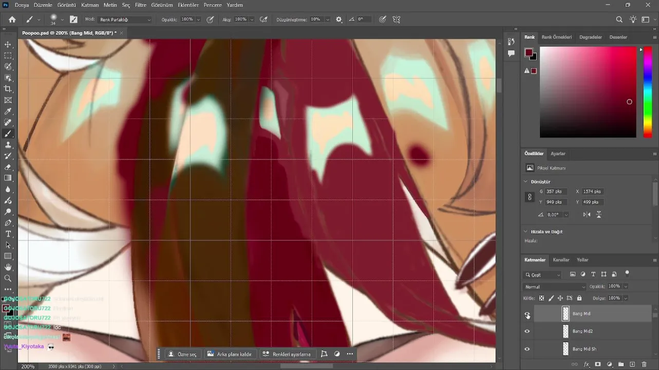The height and width of the screenshot is (370, 659).
Task: Create new adjustment layer icon
Action: [x=609, y=364]
